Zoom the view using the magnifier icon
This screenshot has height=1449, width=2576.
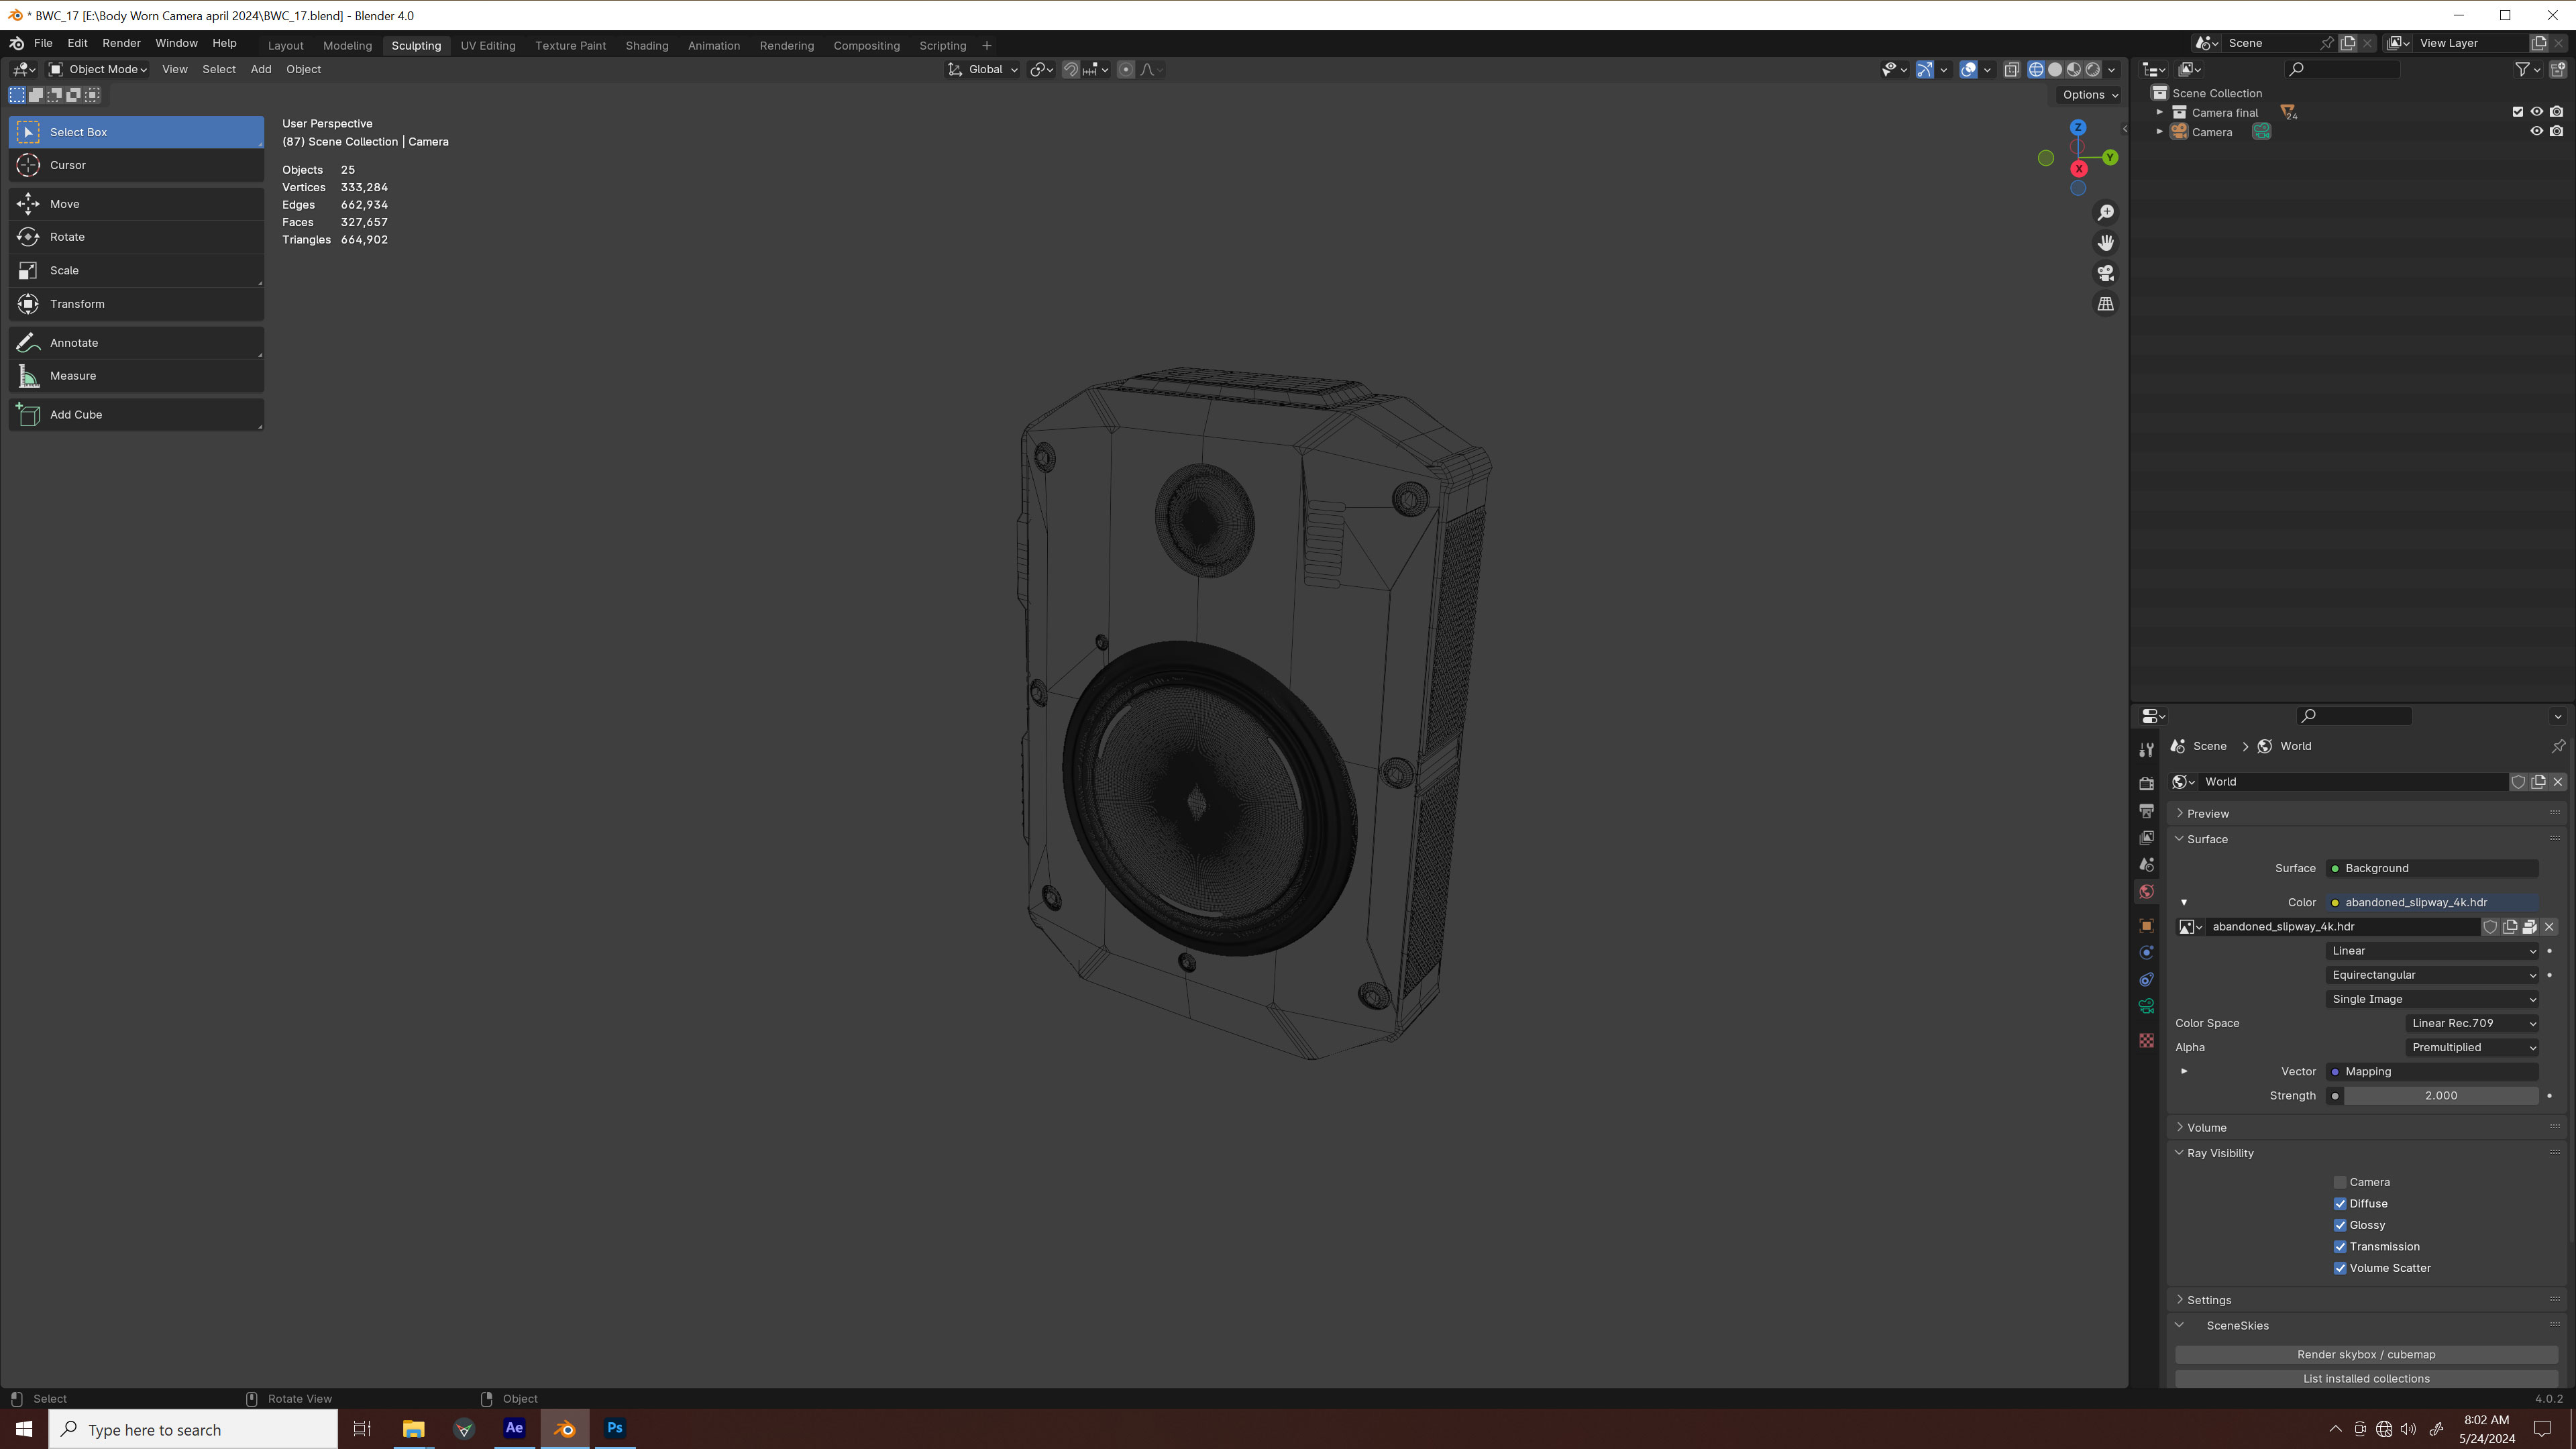pos(2106,212)
